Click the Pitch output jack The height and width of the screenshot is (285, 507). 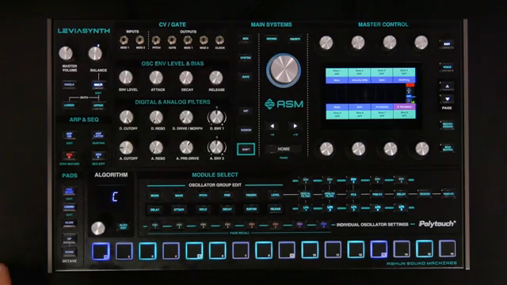[x=156, y=40]
